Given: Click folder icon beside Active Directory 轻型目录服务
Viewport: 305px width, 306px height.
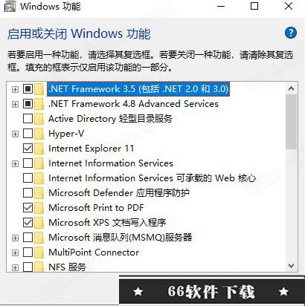Looking at the screenshot, I should click(39, 119).
